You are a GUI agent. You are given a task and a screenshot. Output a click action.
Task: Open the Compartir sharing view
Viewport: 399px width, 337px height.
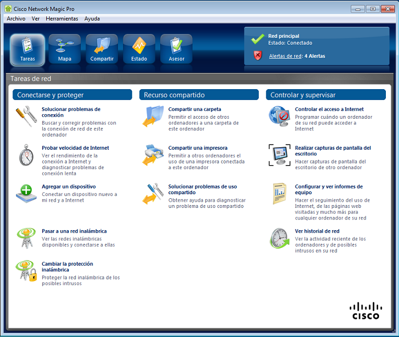click(x=102, y=49)
